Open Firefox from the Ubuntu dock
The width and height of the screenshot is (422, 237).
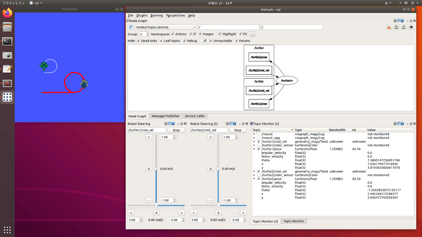(x=7, y=13)
